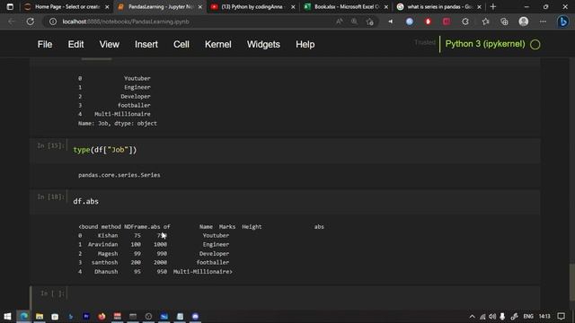575x323 pixels.
Task: Click the santhosh row in the output
Action: coord(154,263)
